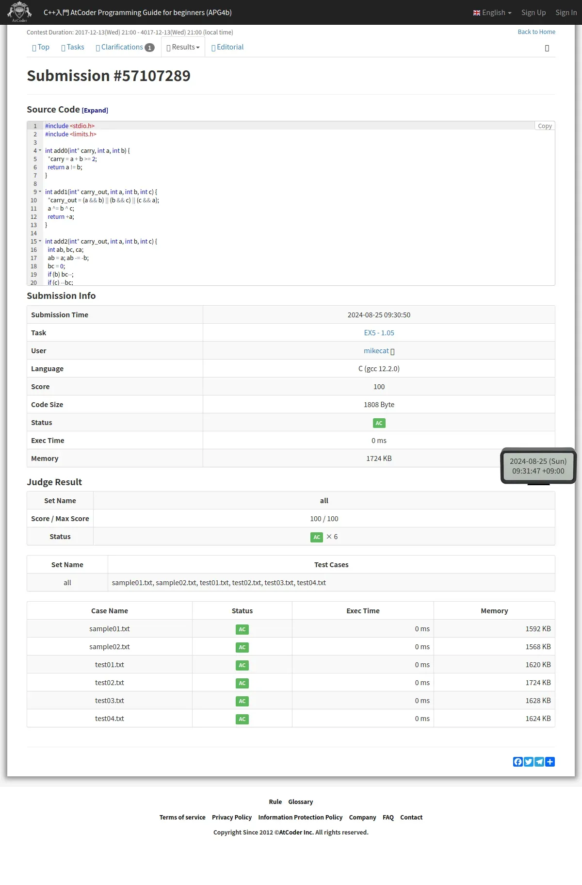Open the Clarifications tab

click(x=125, y=47)
